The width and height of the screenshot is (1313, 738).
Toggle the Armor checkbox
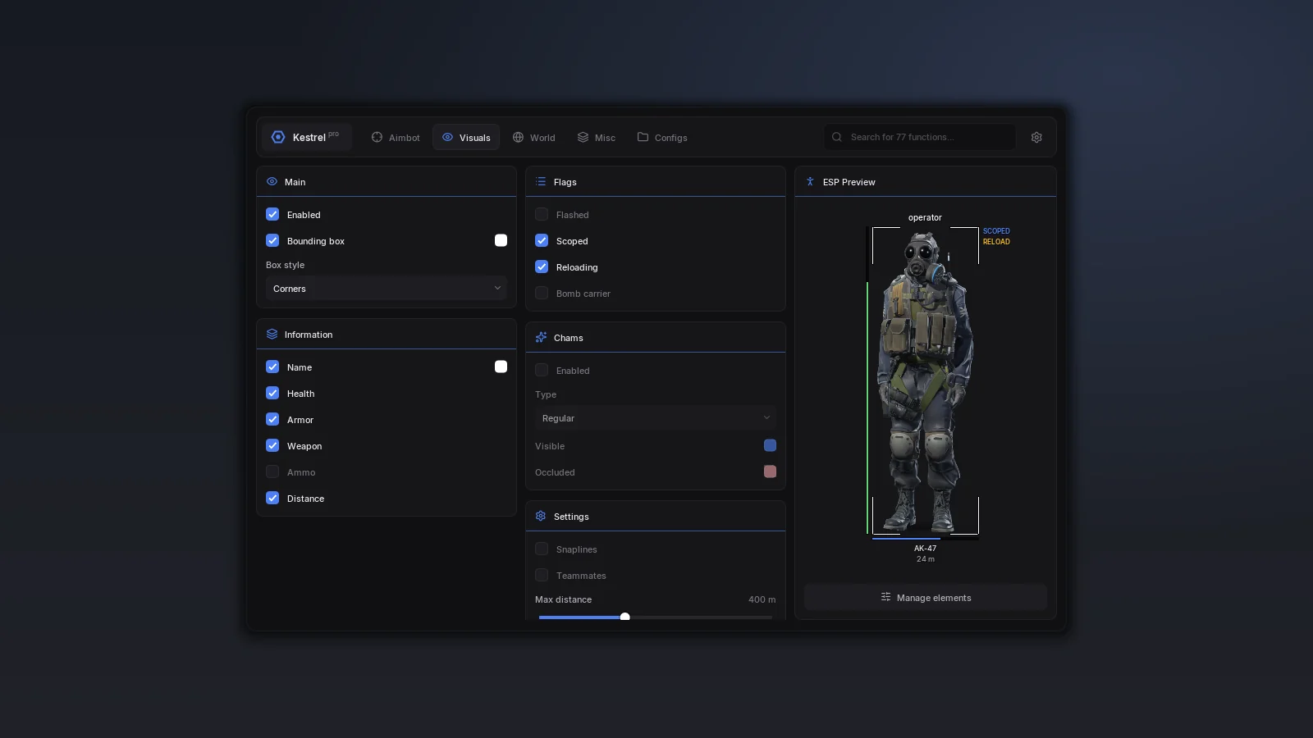click(272, 419)
